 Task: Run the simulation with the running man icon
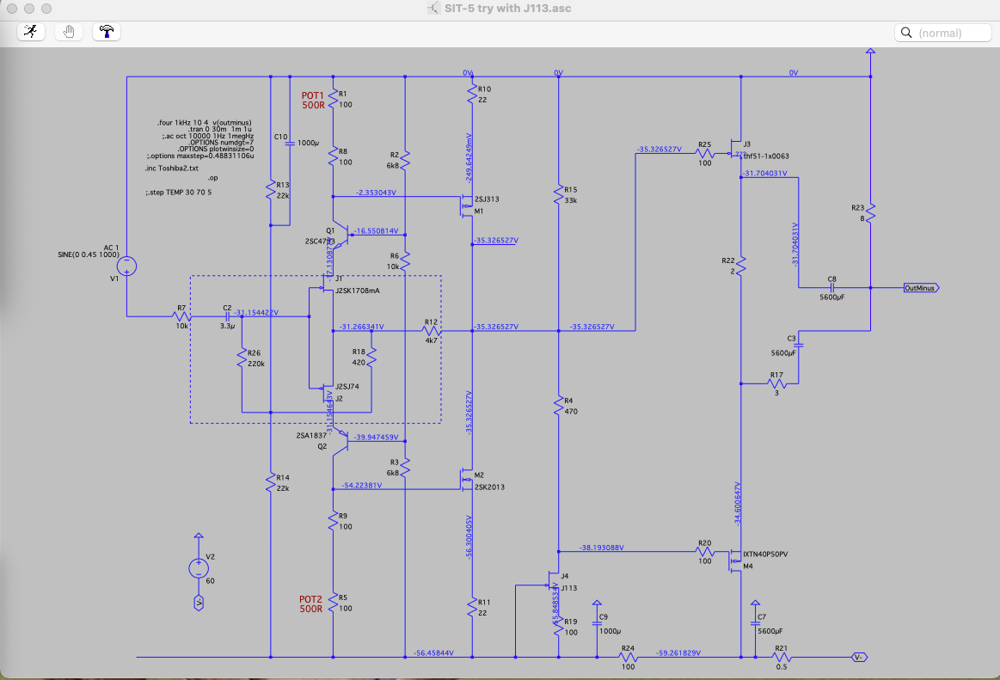tap(31, 32)
